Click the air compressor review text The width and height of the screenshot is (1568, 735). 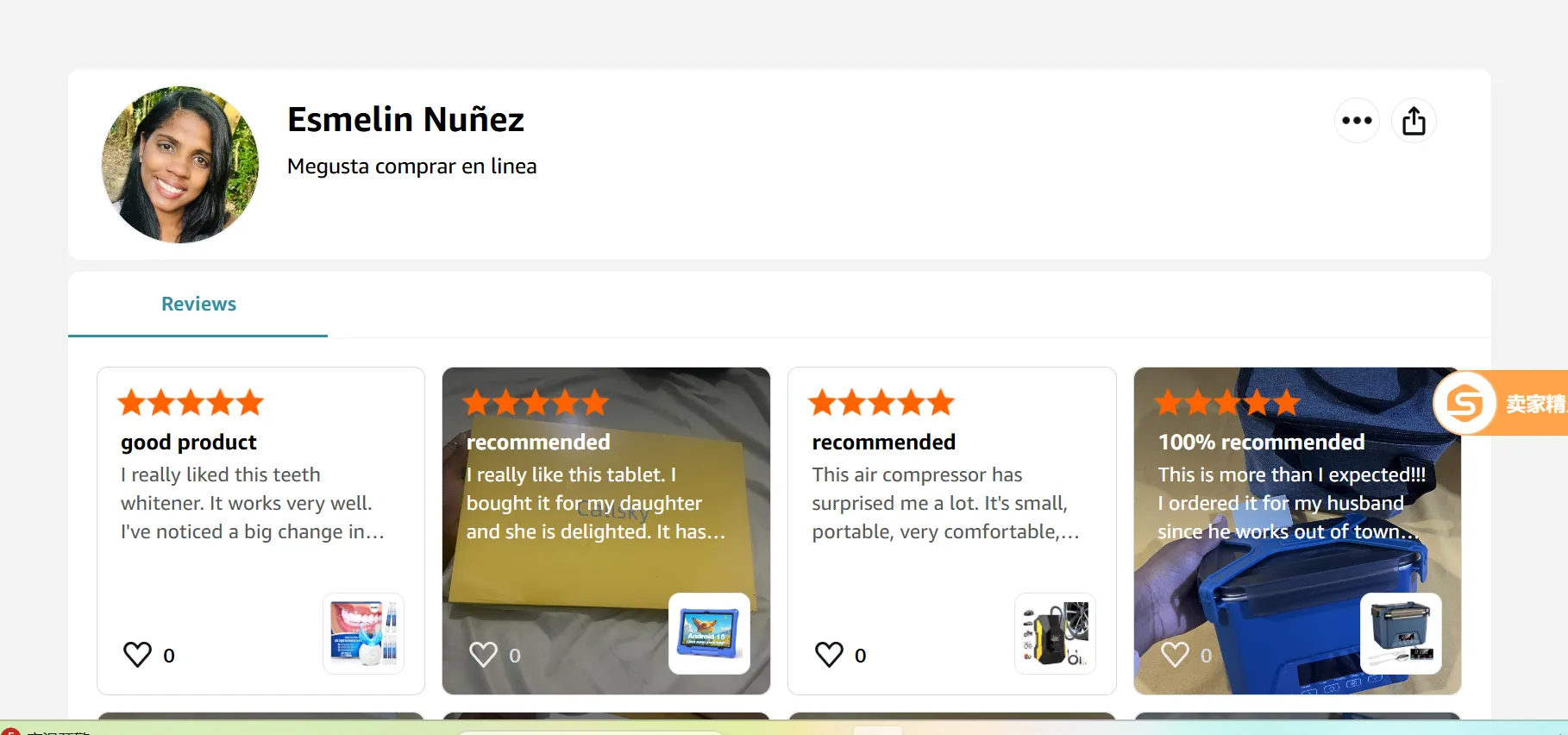tap(945, 503)
